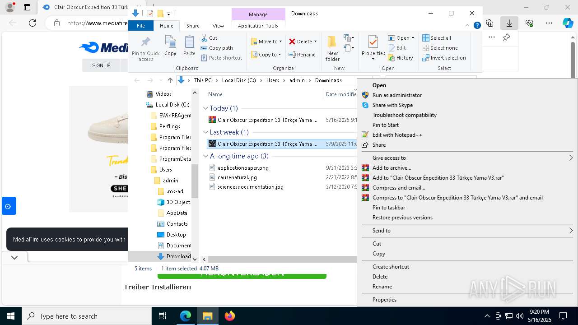Image resolution: width=578 pixels, height=325 pixels.
Task: Click Select all in ribbon
Action: coord(437,38)
